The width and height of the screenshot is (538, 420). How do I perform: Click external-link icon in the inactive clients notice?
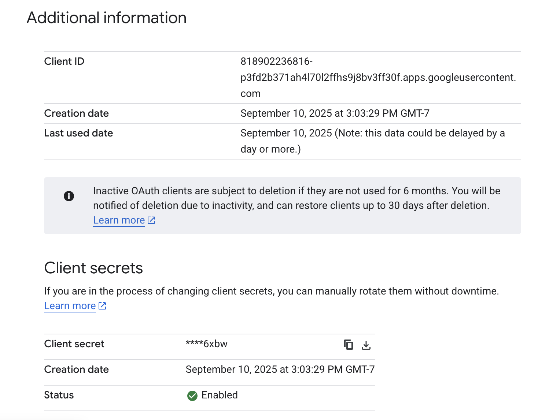pyautogui.click(x=151, y=220)
